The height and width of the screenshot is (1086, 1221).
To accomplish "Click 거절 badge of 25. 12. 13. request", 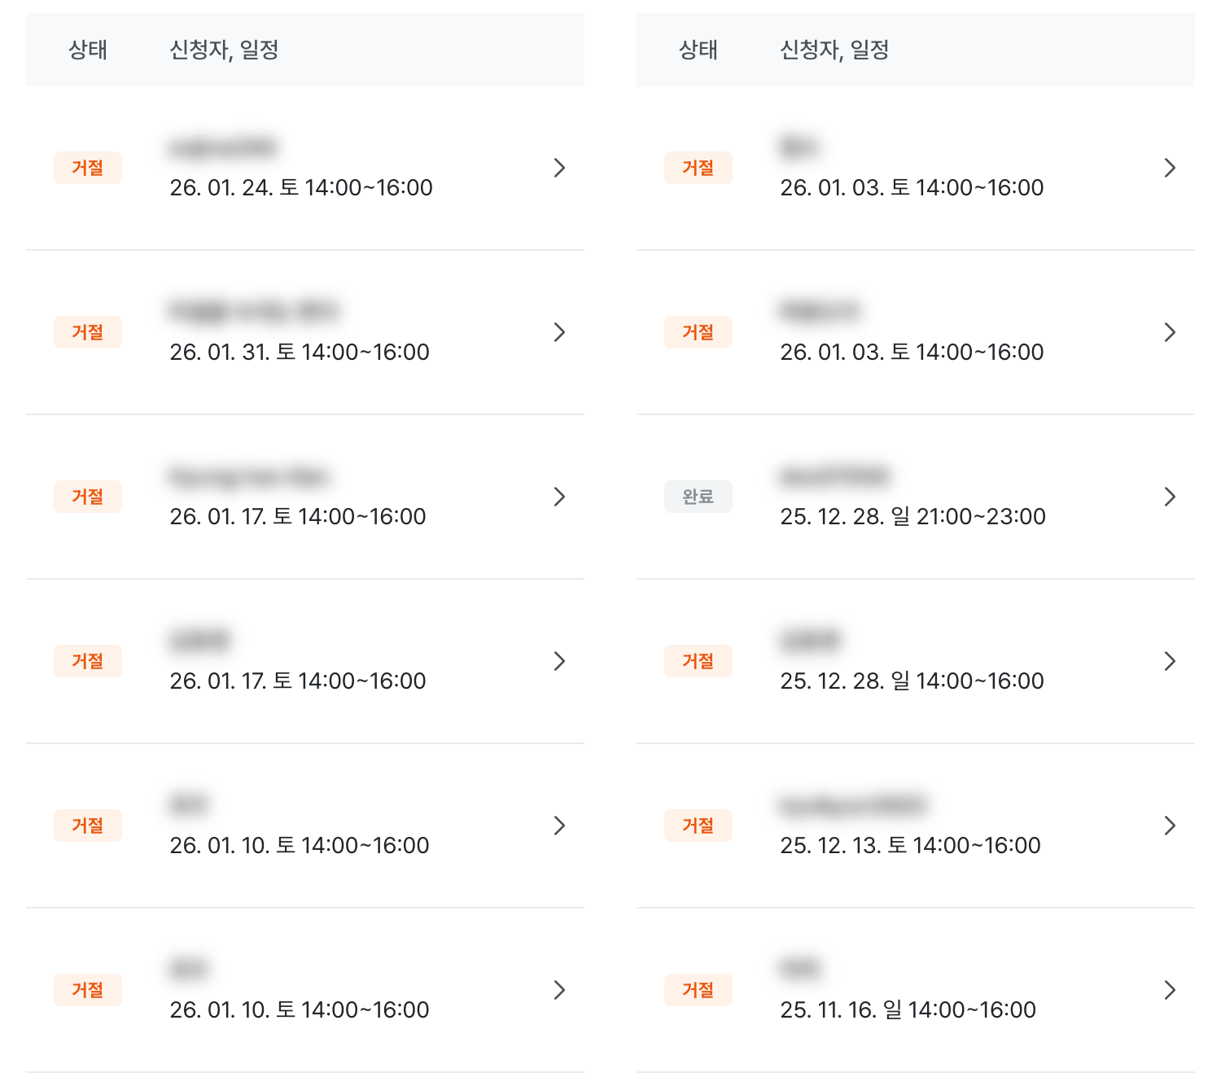I will pyautogui.click(x=698, y=825).
